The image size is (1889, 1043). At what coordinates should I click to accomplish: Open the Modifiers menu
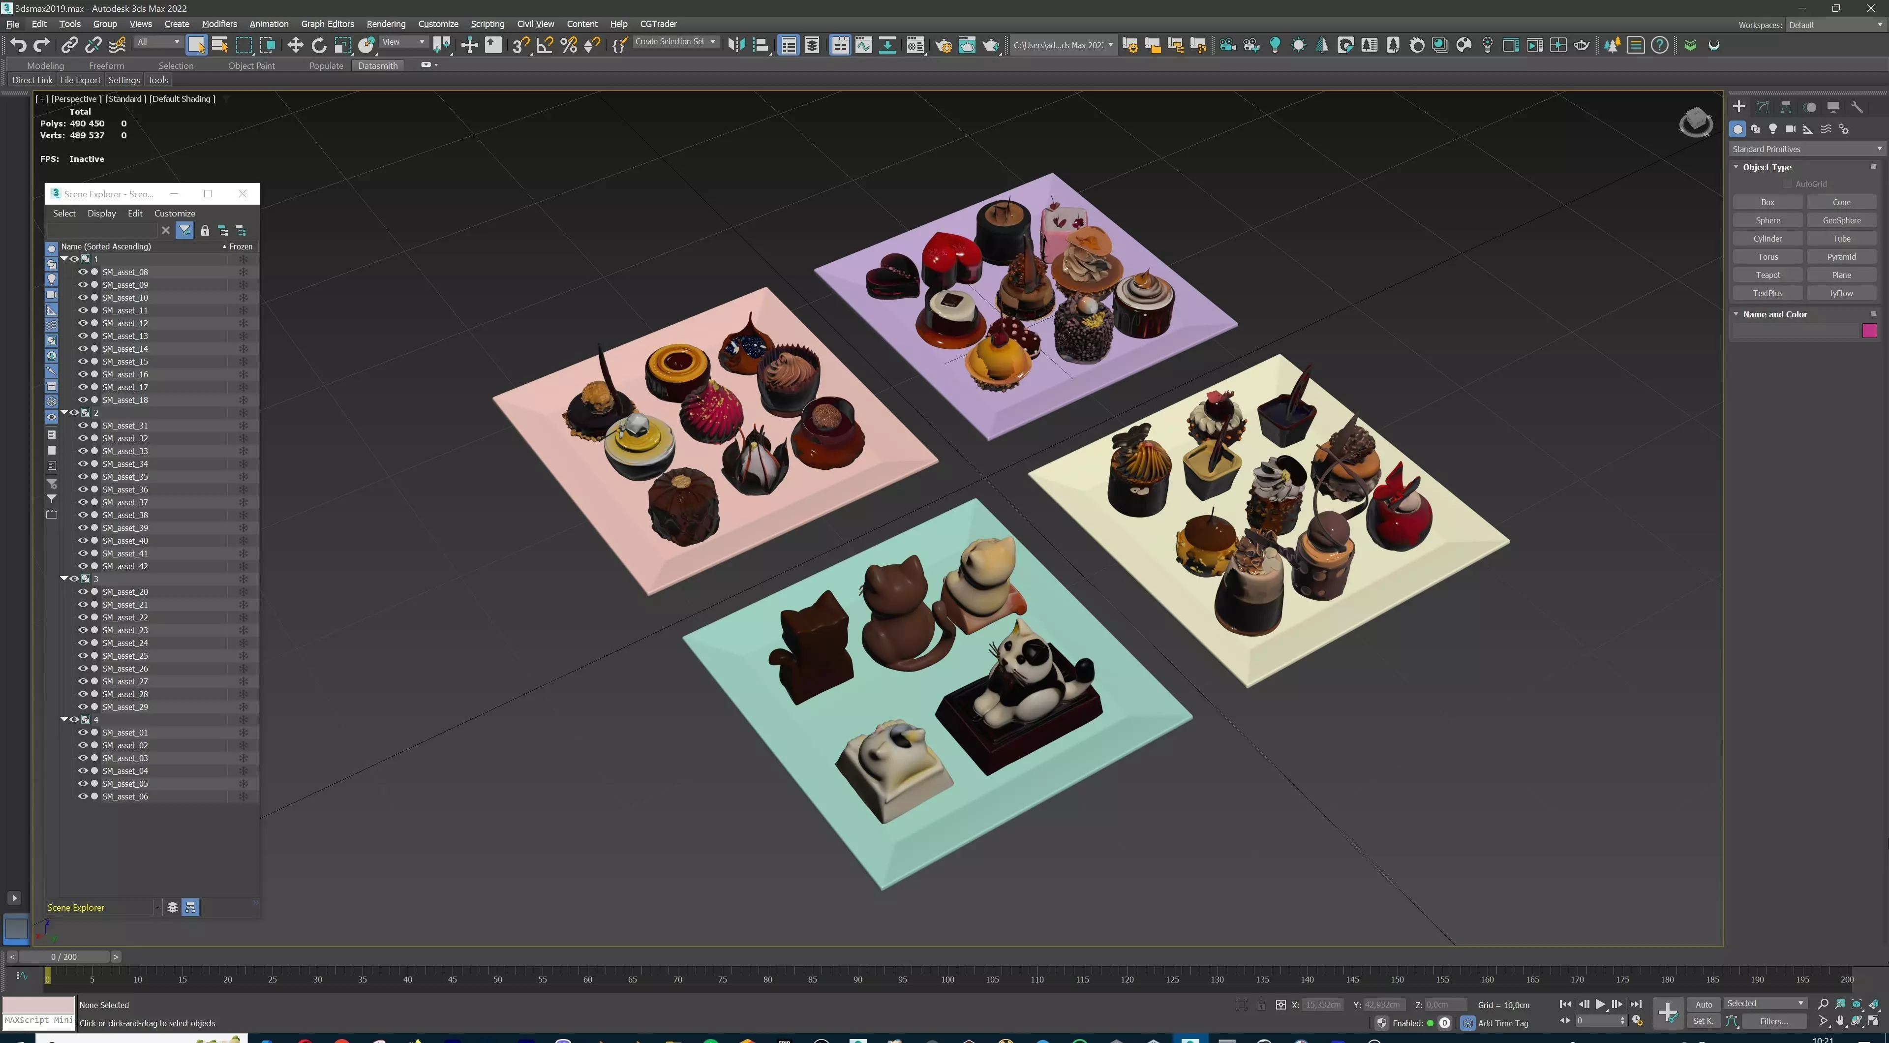pyautogui.click(x=219, y=24)
